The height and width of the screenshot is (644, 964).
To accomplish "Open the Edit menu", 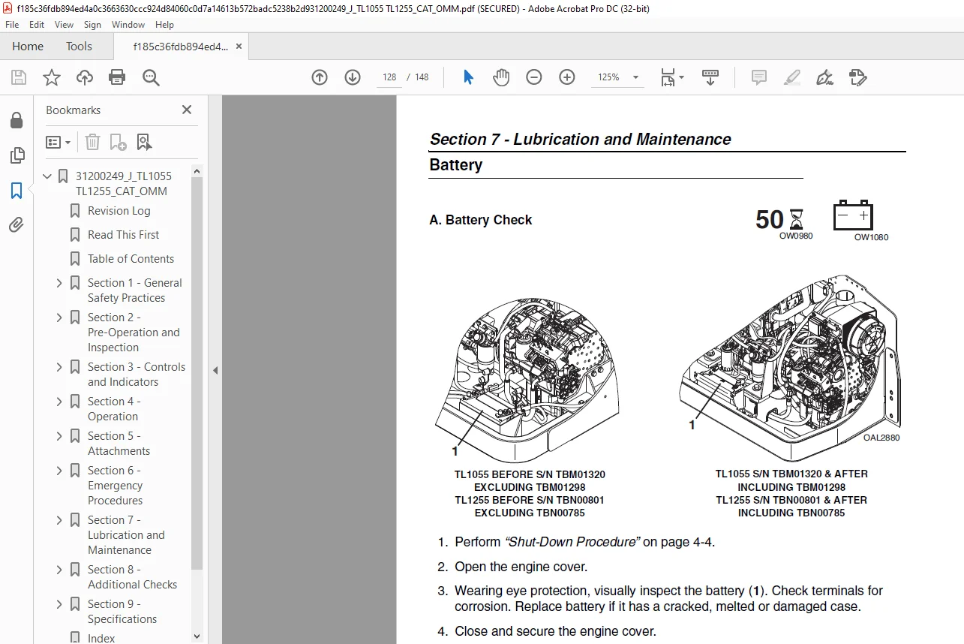I will tap(37, 25).
